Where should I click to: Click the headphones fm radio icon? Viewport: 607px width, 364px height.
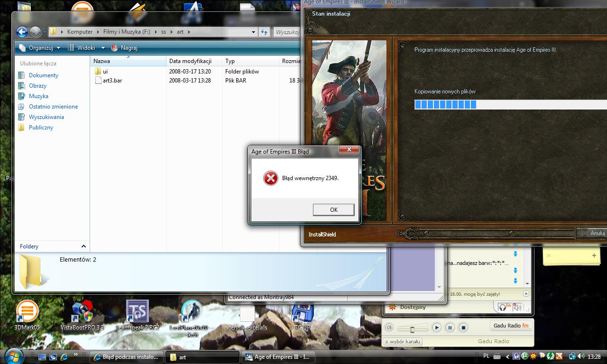(505, 307)
